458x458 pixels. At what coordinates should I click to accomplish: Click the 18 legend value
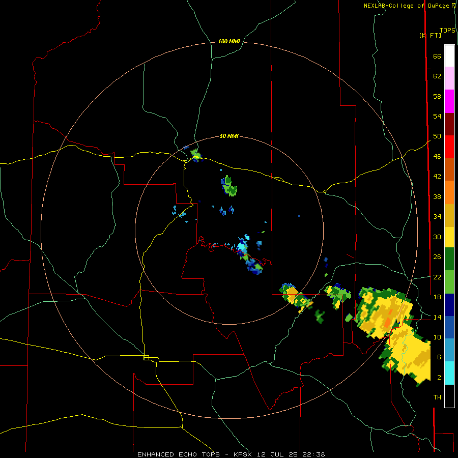pos(437,297)
